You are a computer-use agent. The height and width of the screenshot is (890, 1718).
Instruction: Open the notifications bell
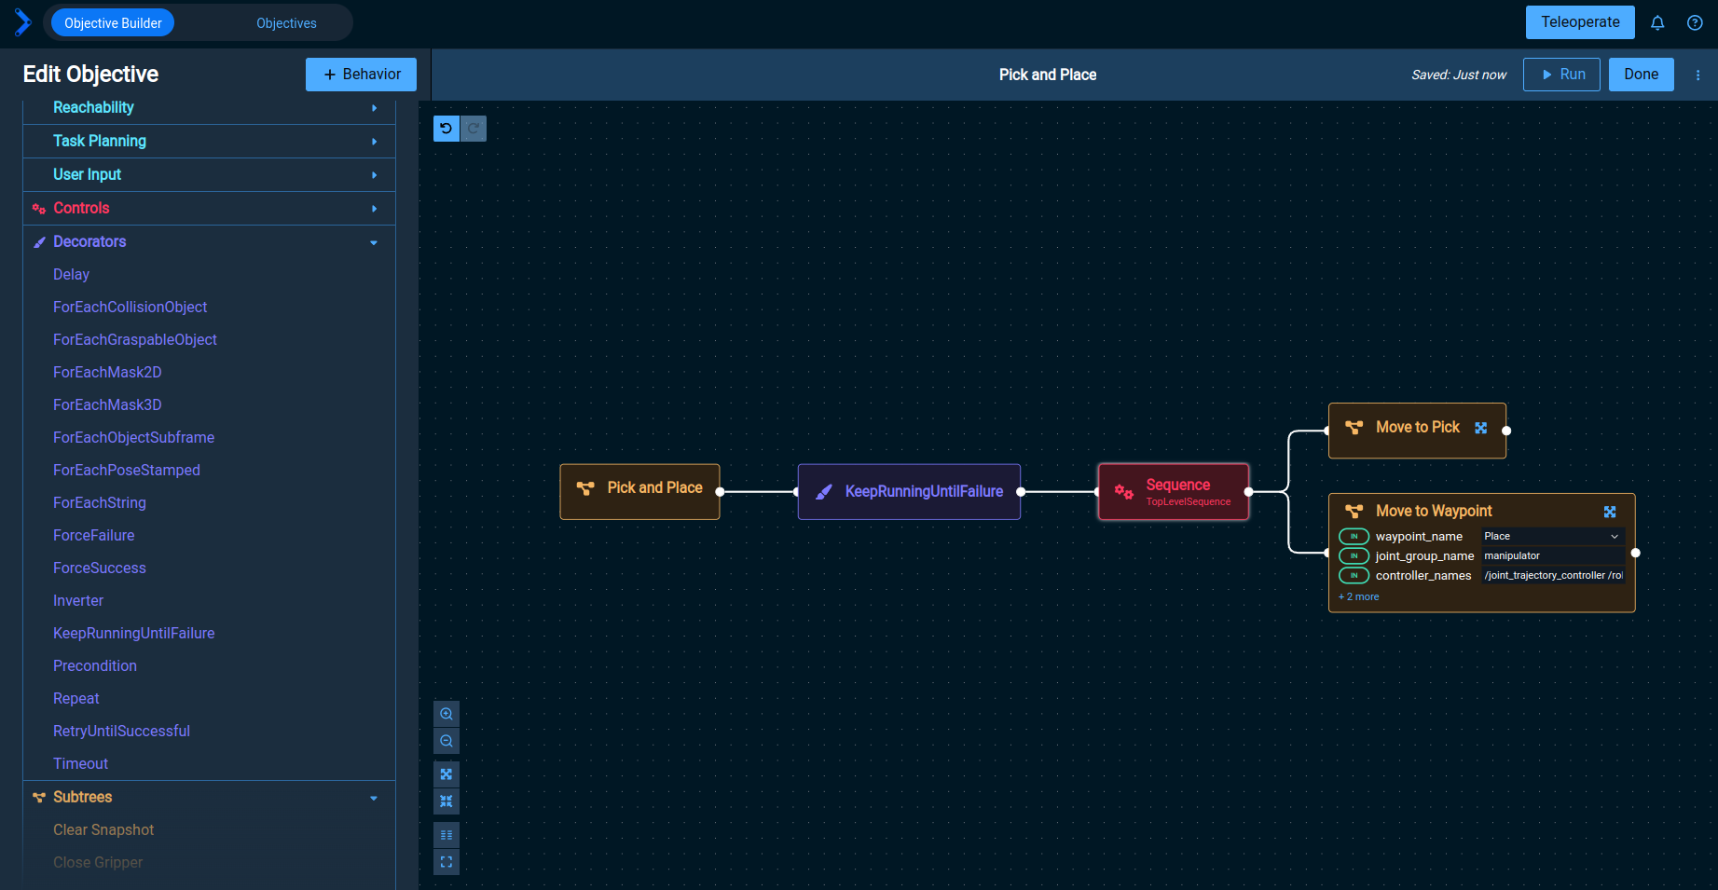(1657, 23)
